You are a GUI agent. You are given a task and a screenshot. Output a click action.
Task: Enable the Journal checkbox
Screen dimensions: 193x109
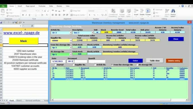(55, 65)
